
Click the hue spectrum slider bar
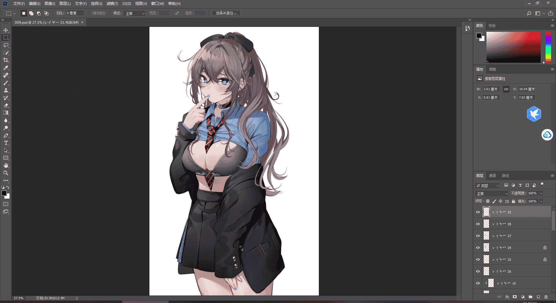coord(548,47)
